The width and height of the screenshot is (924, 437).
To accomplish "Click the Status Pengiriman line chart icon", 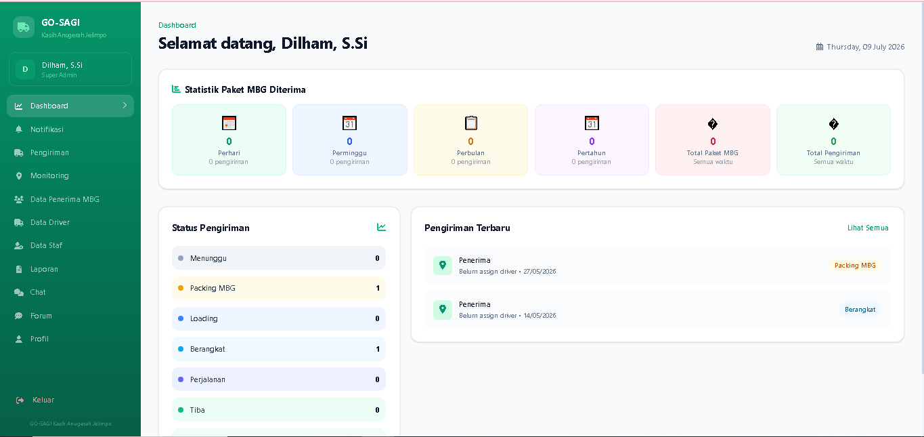I will (382, 227).
